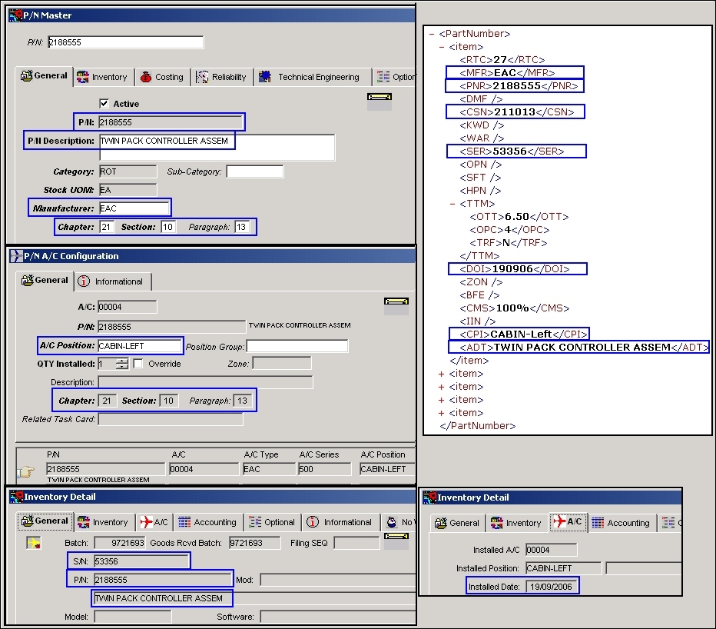
Task: Select General tab in P/N A/C Configuration
Action: [x=45, y=280]
